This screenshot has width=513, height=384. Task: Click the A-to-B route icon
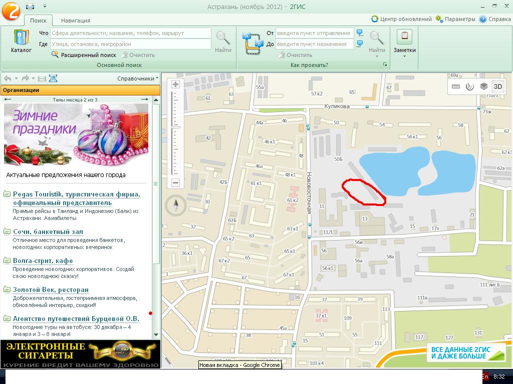pos(252,43)
